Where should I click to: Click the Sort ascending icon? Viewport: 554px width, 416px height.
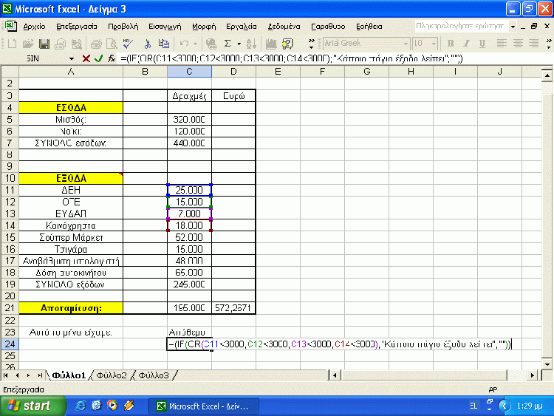(251, 44)
